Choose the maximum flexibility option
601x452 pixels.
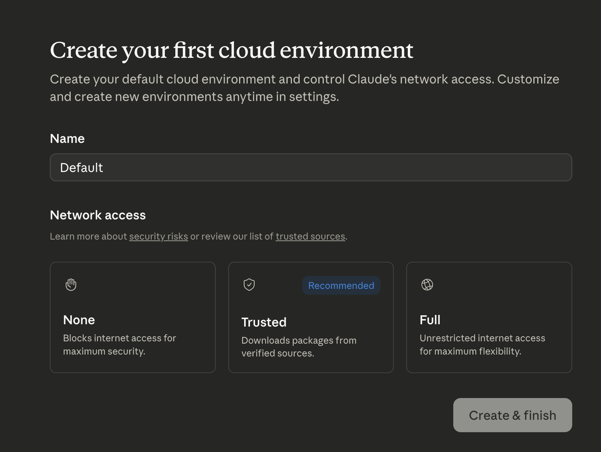(489, 317)
